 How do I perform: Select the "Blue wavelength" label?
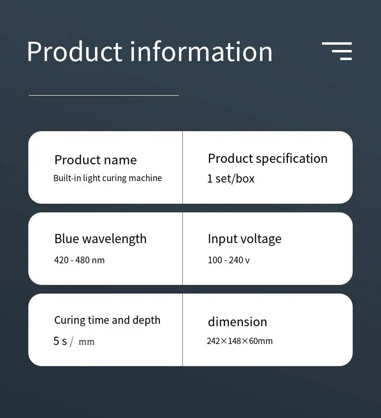pyautogui.click(x=100, y=239)
